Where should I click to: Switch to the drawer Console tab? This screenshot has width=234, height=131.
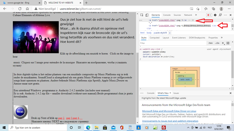(x=151, y=93)
